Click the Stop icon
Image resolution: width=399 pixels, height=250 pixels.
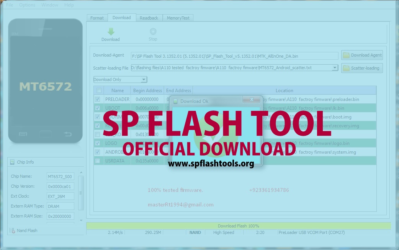coord(153,31)
